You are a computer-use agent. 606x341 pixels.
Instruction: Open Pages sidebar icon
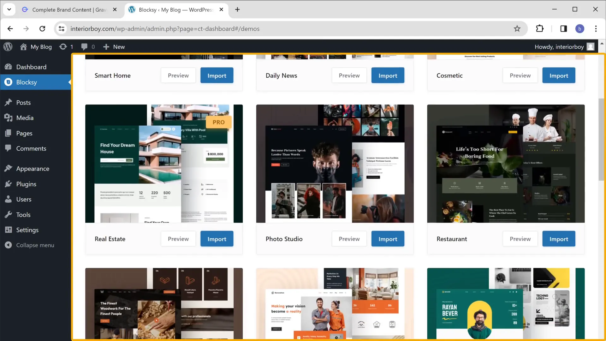[9, 133]
